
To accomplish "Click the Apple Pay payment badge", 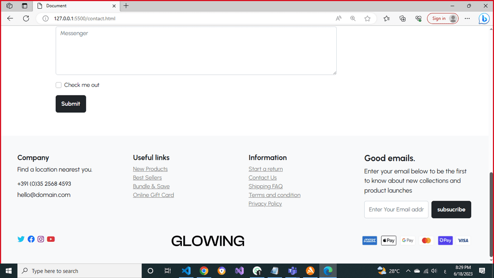I will [388, 240].
